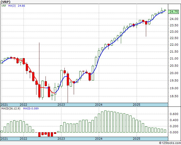The width and height of the screenshot is (181, 145).
Task: Click the MACD(26,12,9) indicator label
Action: point(11,109)
